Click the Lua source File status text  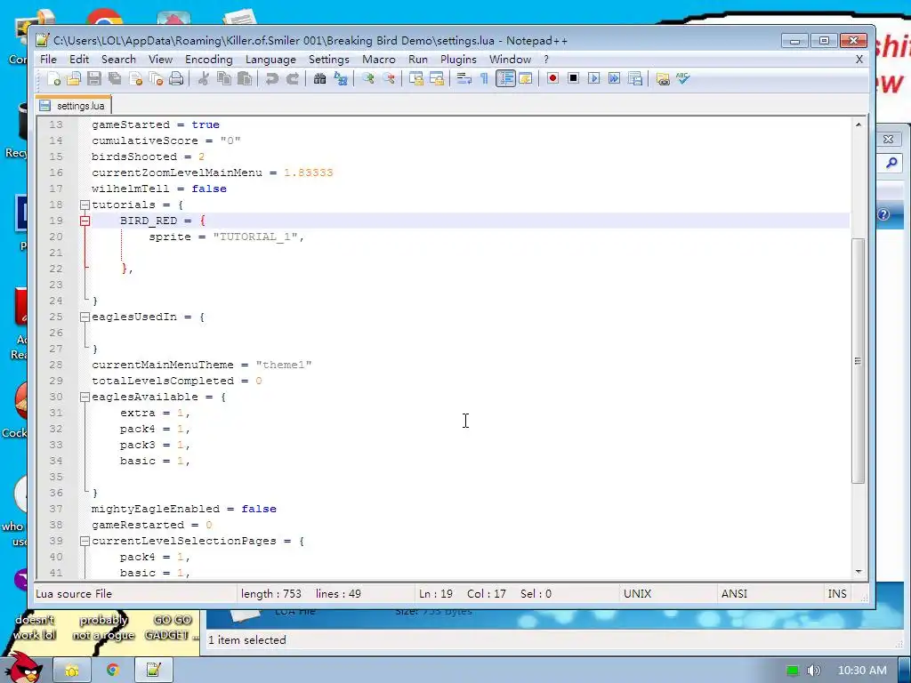pyautogui.click(x=74, y=593)
